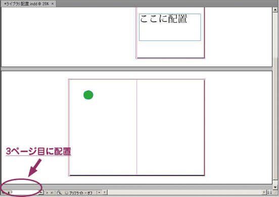
Task: Click the プリフライト-オフ status label
Action: pos(80,193)
